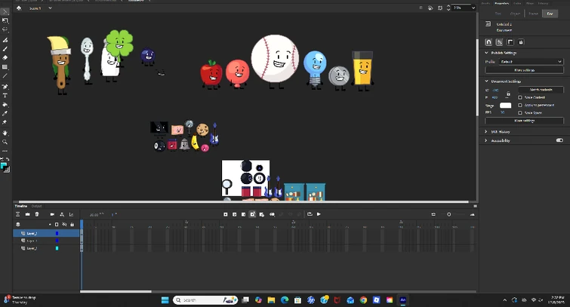
Task: Click the Match contents button
Action: pyautogui.click(x=541, y=89)
